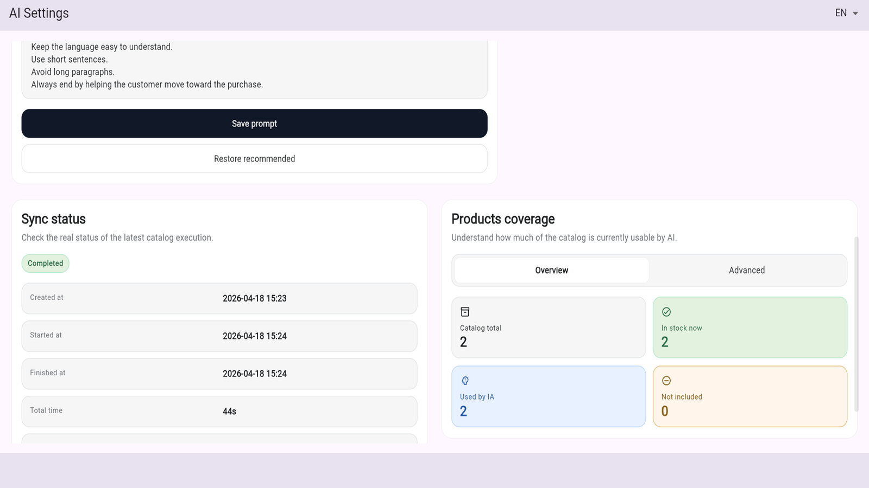Click the Products coverage heading
Image resolution: width=869 pixels, height=488 pixels.
(503, 219)
